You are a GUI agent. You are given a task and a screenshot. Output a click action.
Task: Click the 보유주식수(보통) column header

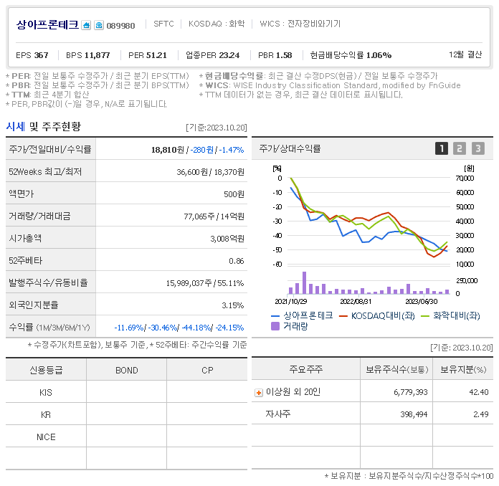[397, 369]
